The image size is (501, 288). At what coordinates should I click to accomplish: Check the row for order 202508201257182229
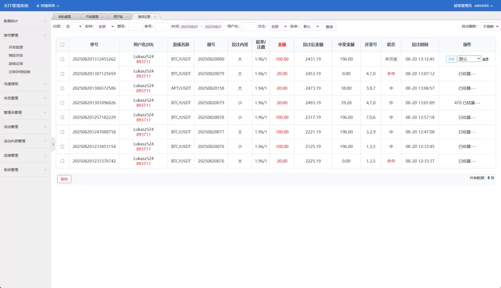pos(62,118)
